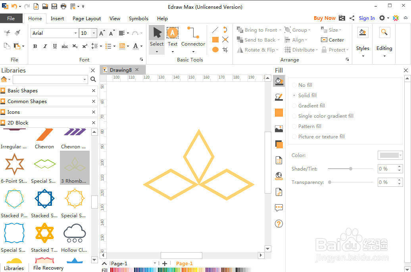Select Picture or texture fill
Image resolution: width=411 pixels, height=272 pixels.
[318, 136]
